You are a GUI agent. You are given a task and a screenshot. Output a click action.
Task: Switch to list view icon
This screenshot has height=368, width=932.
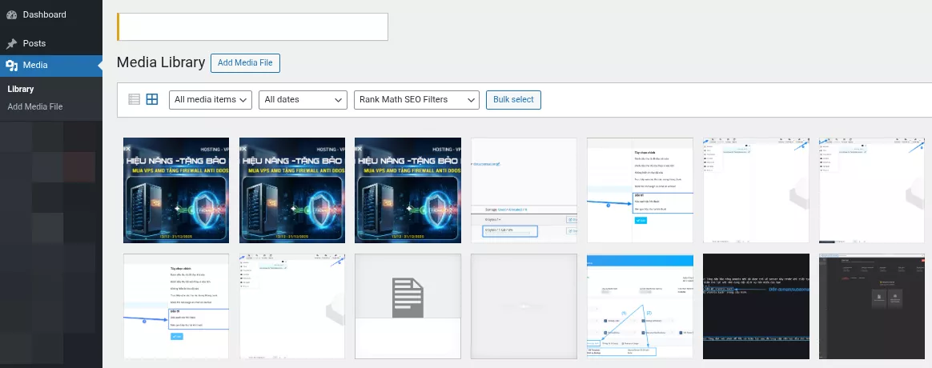tap(135, 99)
